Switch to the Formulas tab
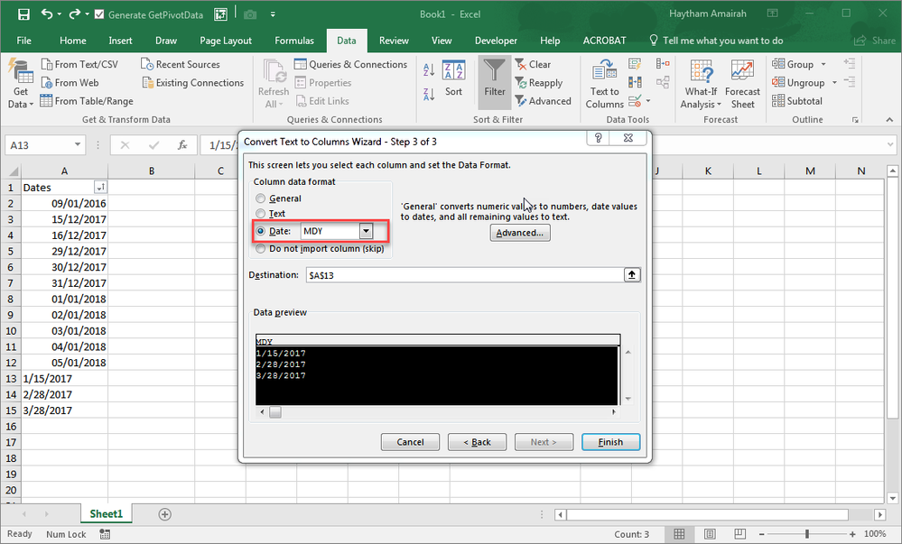 [x=294, y=41]
